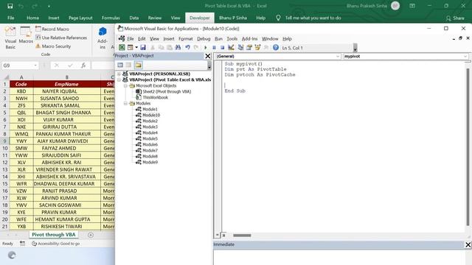
Task: Click the blue Help question mark icon
Action: 275,47
